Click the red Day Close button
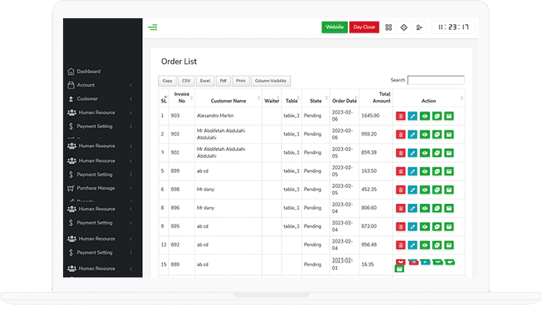The height and width of the screenshot is (326, 543). (x=364, y=27)
